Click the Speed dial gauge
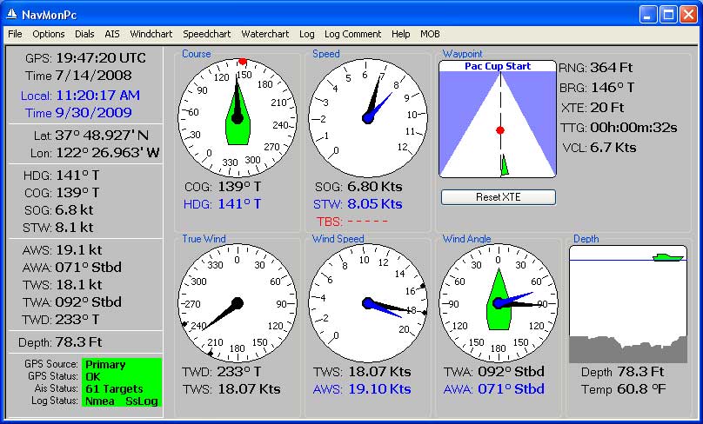Screen dimensions: 703x424 pyautogui.click(x=368, y=118)
